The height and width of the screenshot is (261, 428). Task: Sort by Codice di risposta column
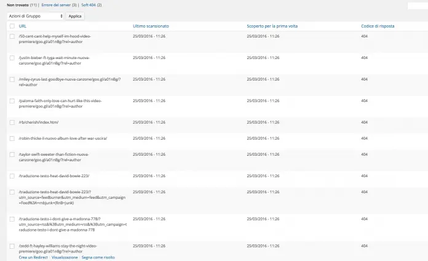[x=378, y=26]
